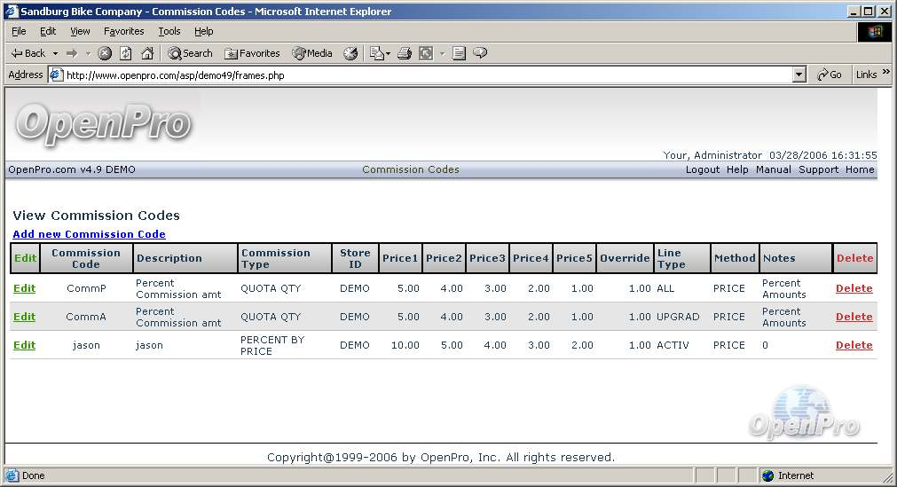Click the Discuss speech-bubble toolbar icon
Viewport: 897px width, 487px height.
pos(480,53)
